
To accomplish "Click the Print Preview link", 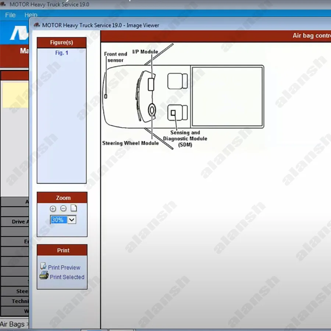I will pyautogui.click(x=64, y=267).
